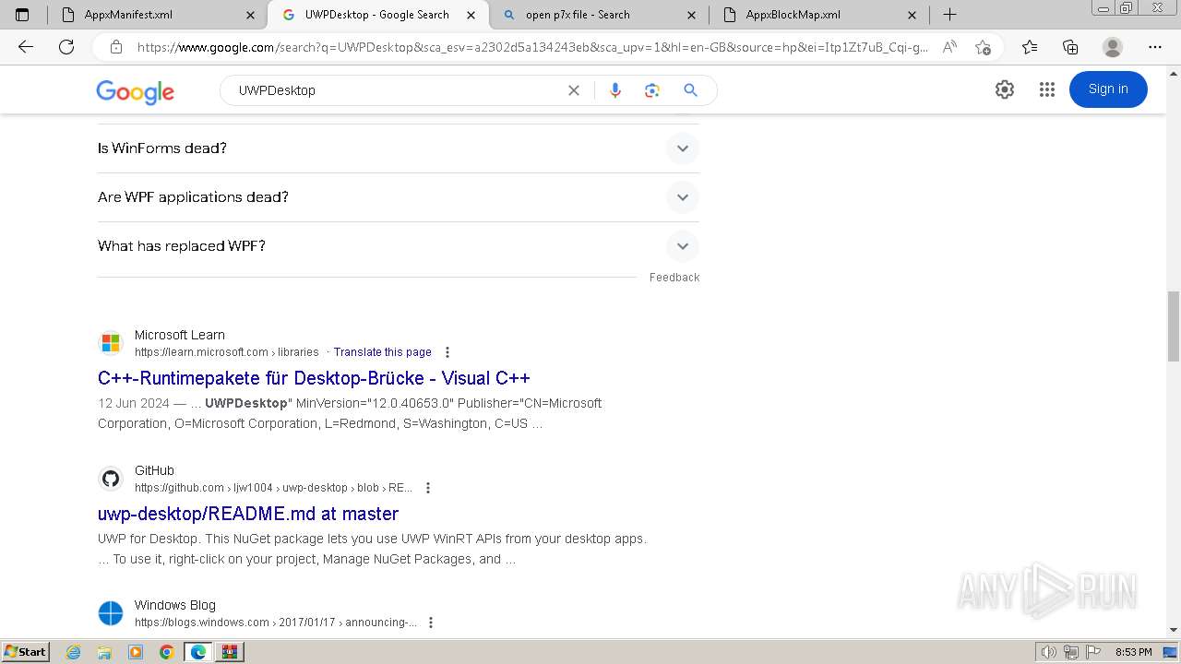Viewport: 1181px width, 664px height.
Task: Expand 'What has replaced WPF?' question
Action: click(399, 246)
